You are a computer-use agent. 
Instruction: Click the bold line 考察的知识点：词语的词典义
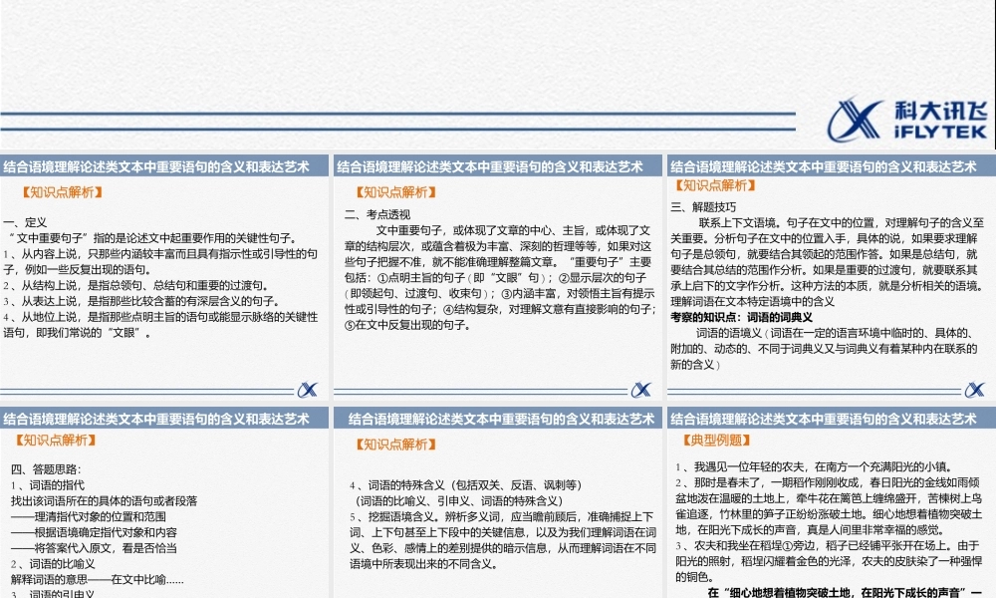tap(741, 317)
